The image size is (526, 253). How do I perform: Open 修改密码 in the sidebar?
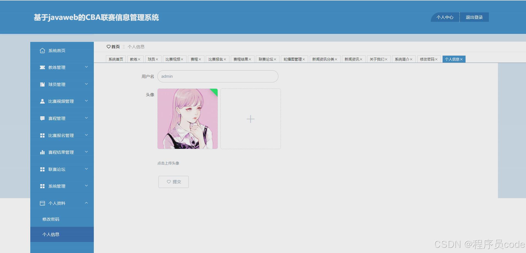point(62,219)
